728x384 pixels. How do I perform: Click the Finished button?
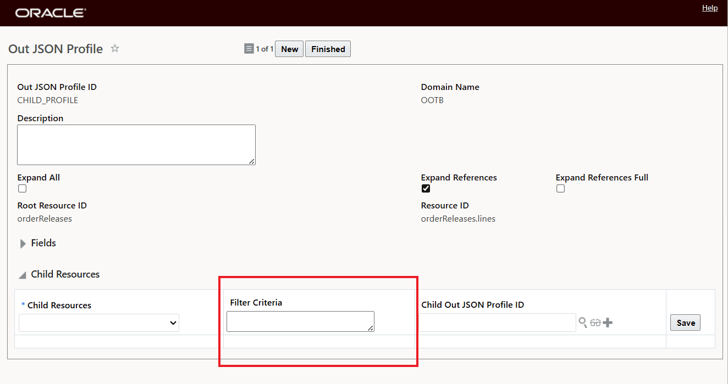328,48
